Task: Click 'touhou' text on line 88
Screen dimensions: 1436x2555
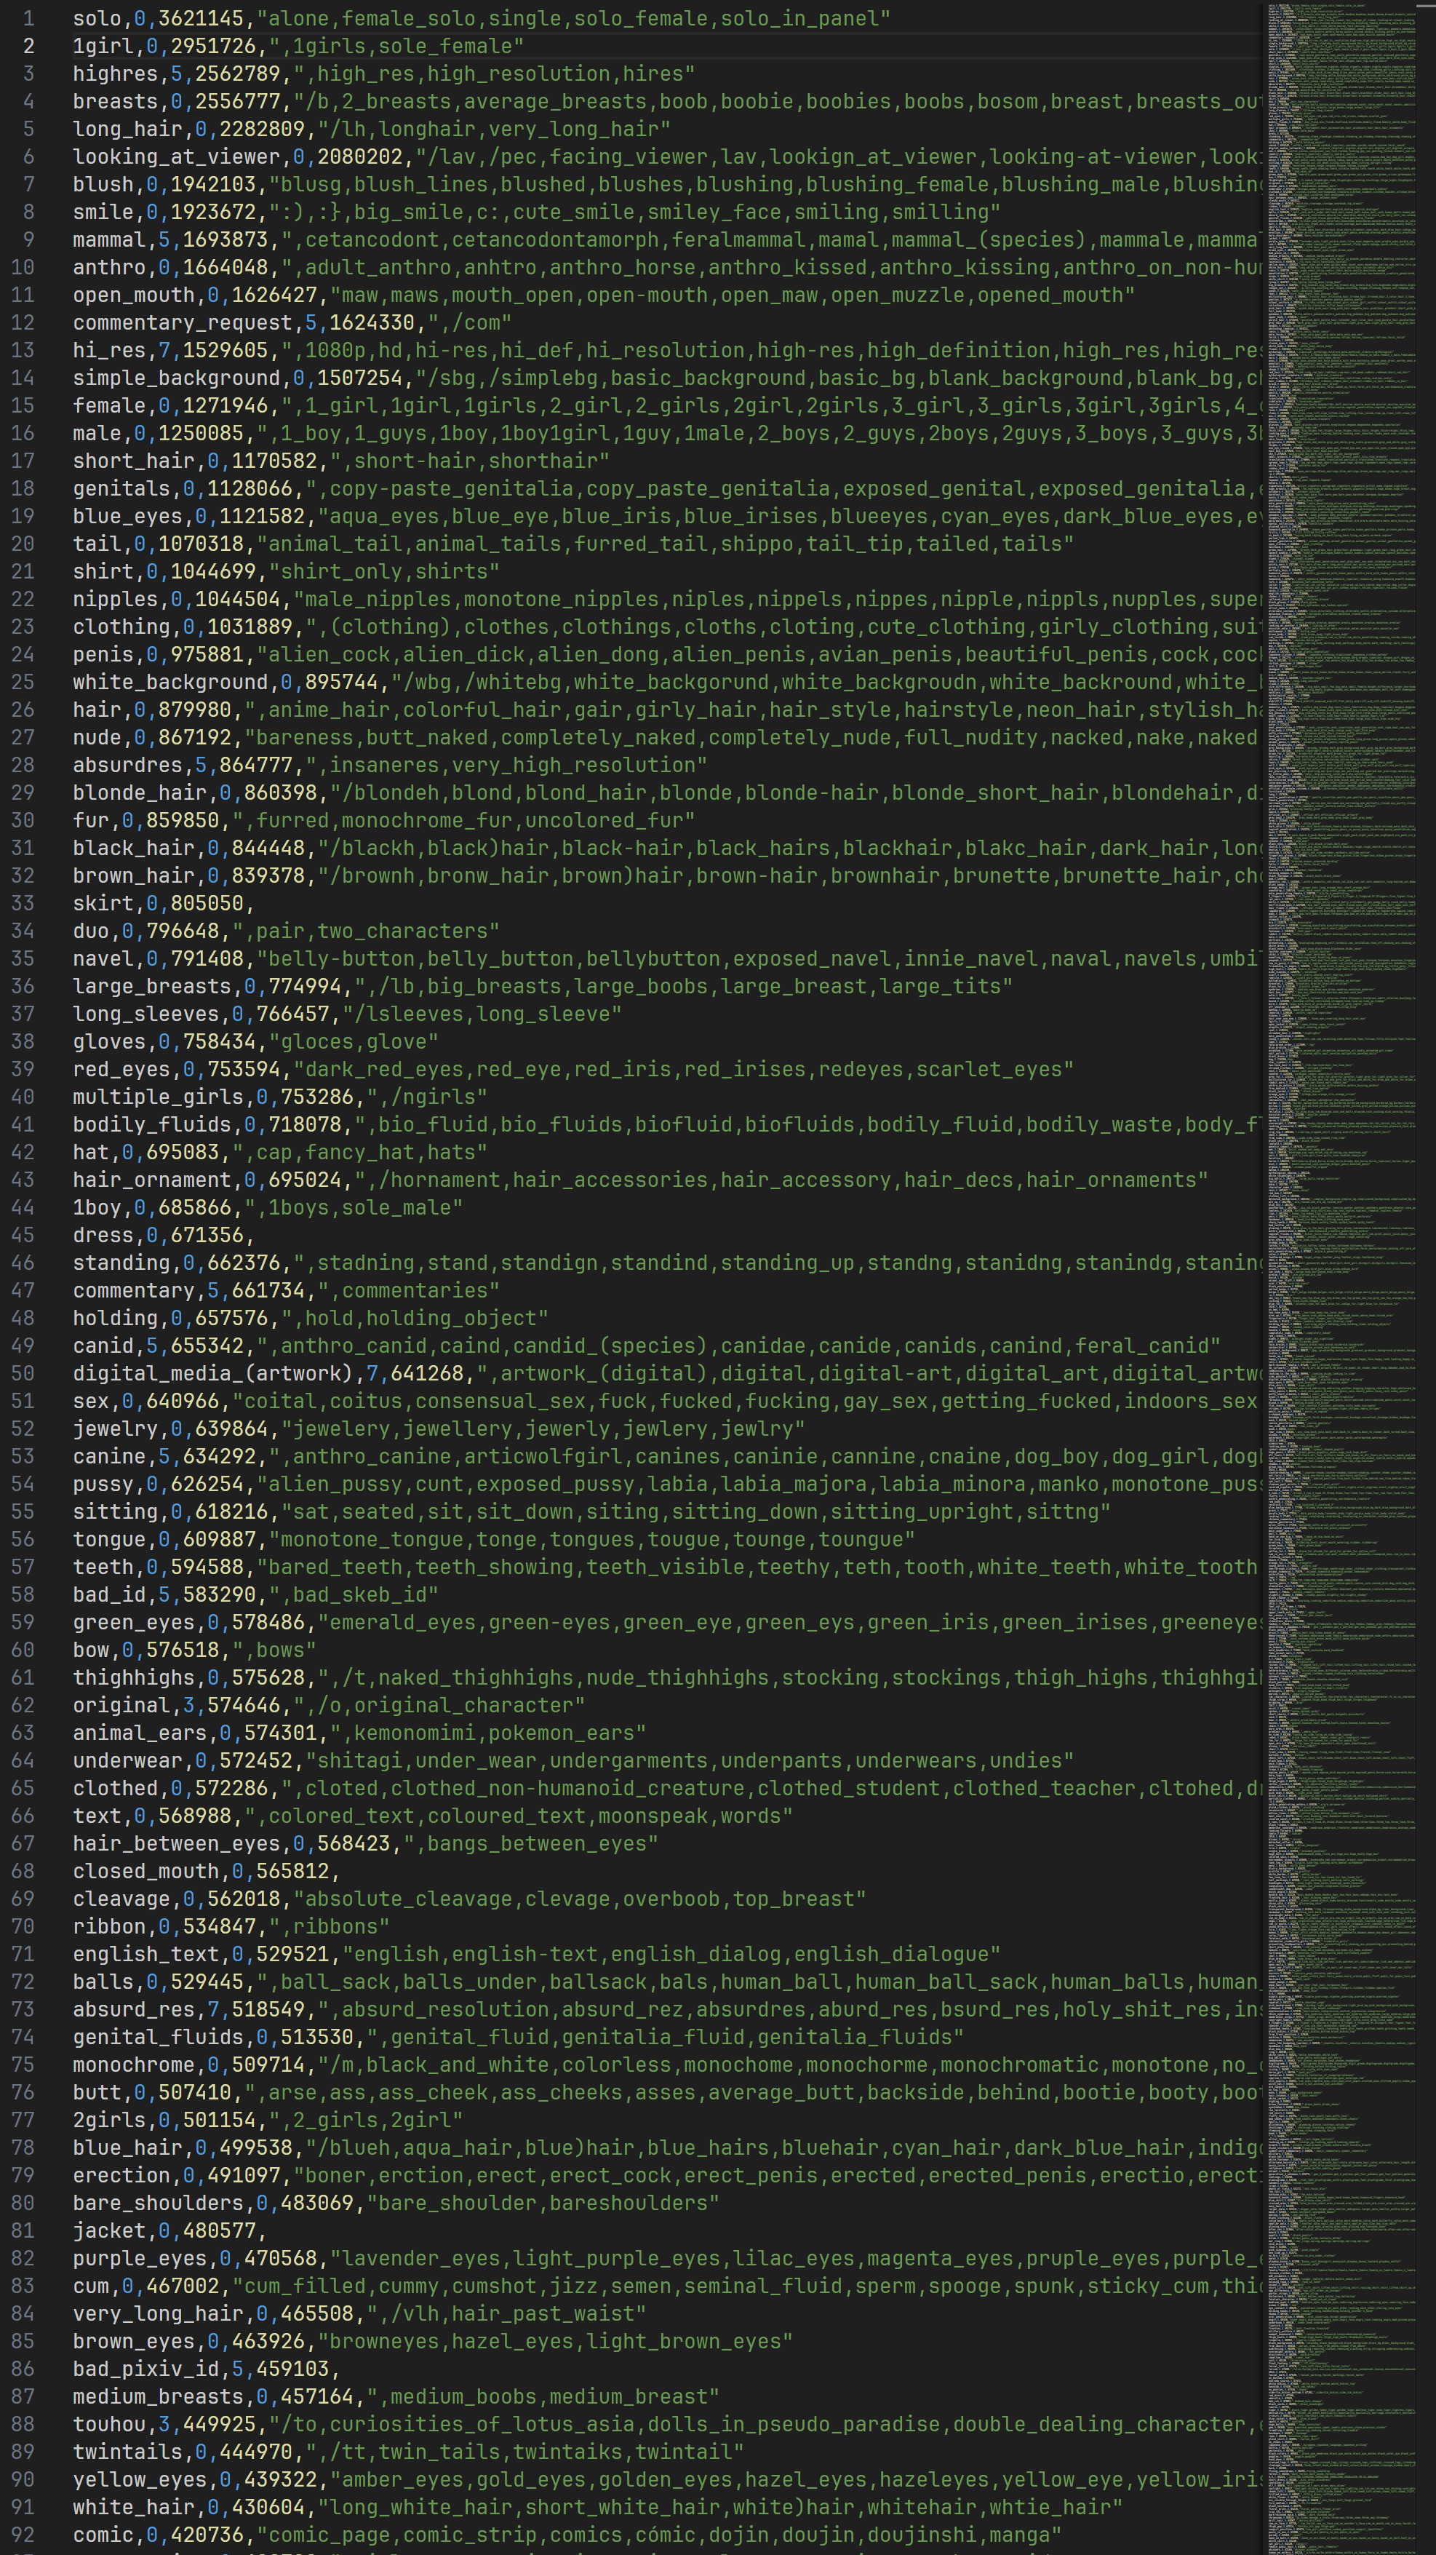Action: coord(108,2423)
